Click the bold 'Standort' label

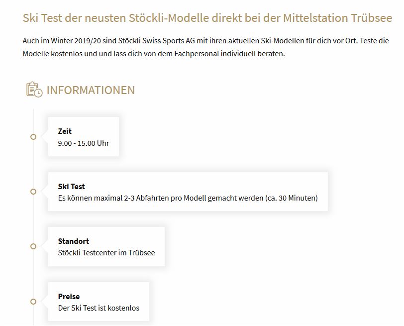point(74,241)
